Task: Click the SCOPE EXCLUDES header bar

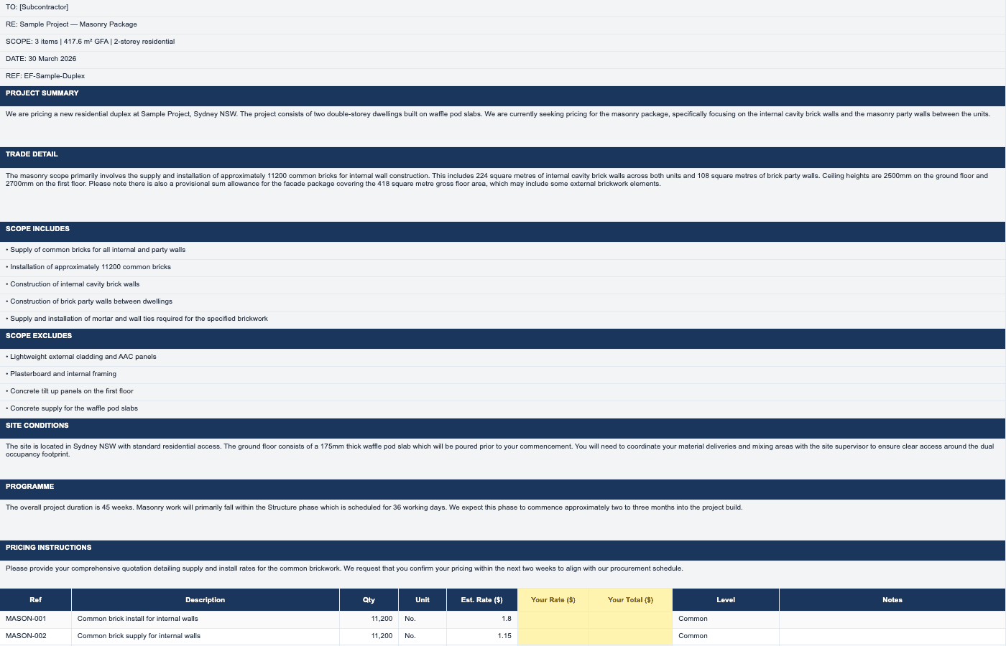Action: (39, 336)
